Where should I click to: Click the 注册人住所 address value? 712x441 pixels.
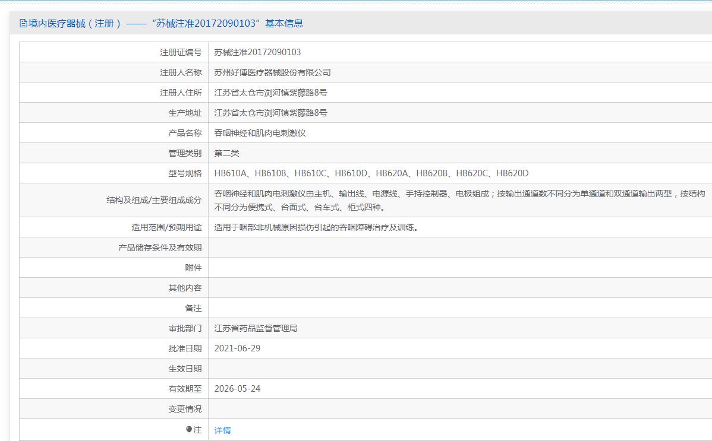tap(270, 93)
